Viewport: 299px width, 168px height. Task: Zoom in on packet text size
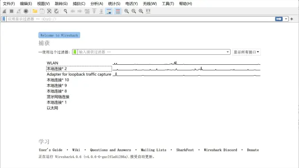click(126, 11)
